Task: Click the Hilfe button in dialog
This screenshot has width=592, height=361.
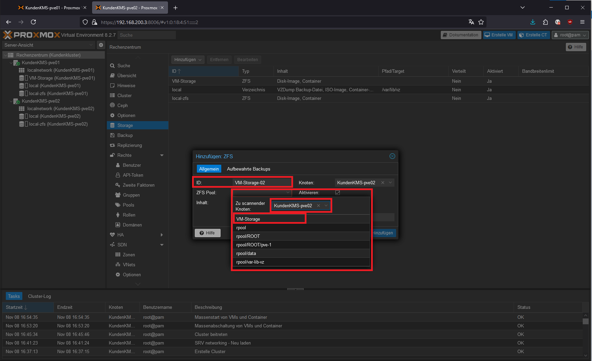Action: (208, 233)
